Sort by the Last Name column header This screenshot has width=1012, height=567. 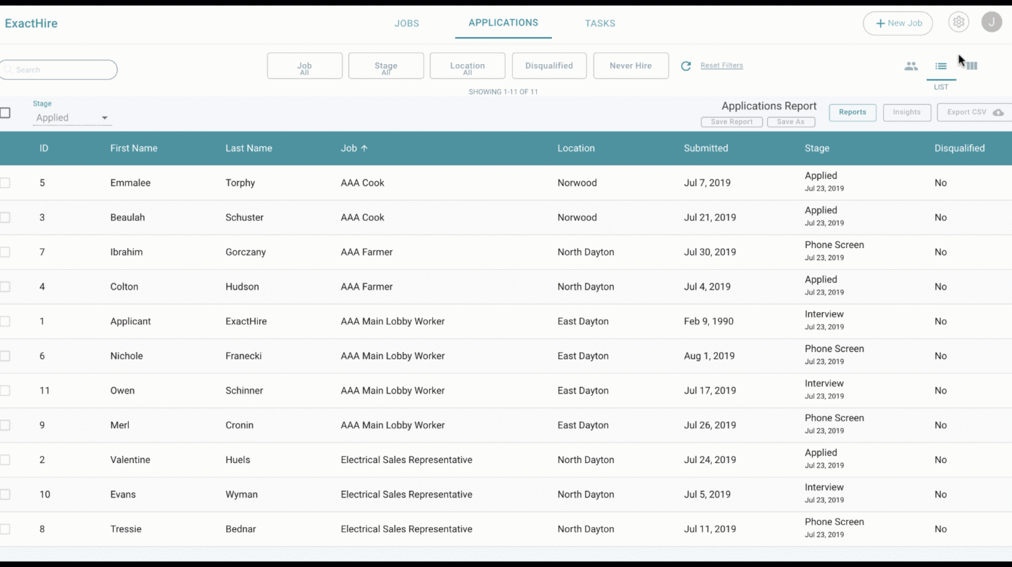(249, 148)
